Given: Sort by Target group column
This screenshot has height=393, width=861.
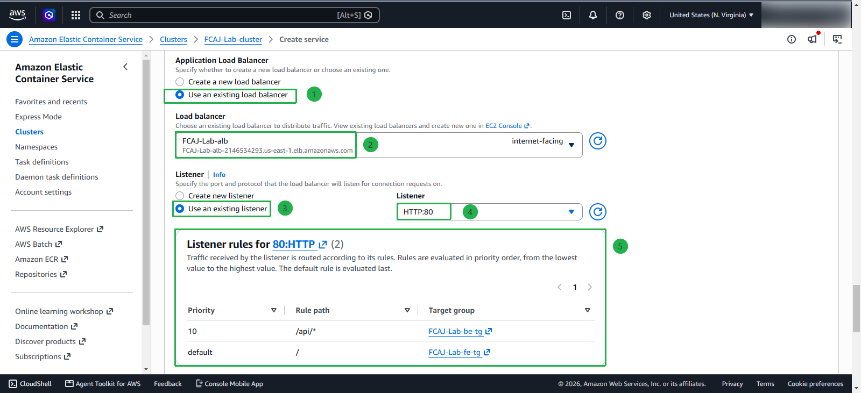Looking at the screenshot, I should click(x=588, y=310).
